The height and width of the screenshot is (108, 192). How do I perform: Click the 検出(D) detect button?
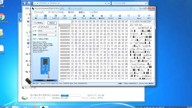click(x=52, y=23)
